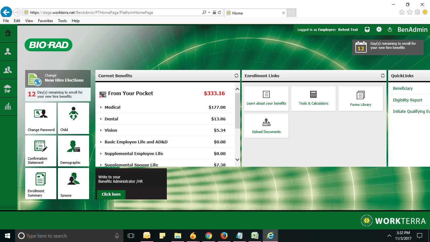
Task: Open the settings gear in header
Action: [x=379, y=29]
